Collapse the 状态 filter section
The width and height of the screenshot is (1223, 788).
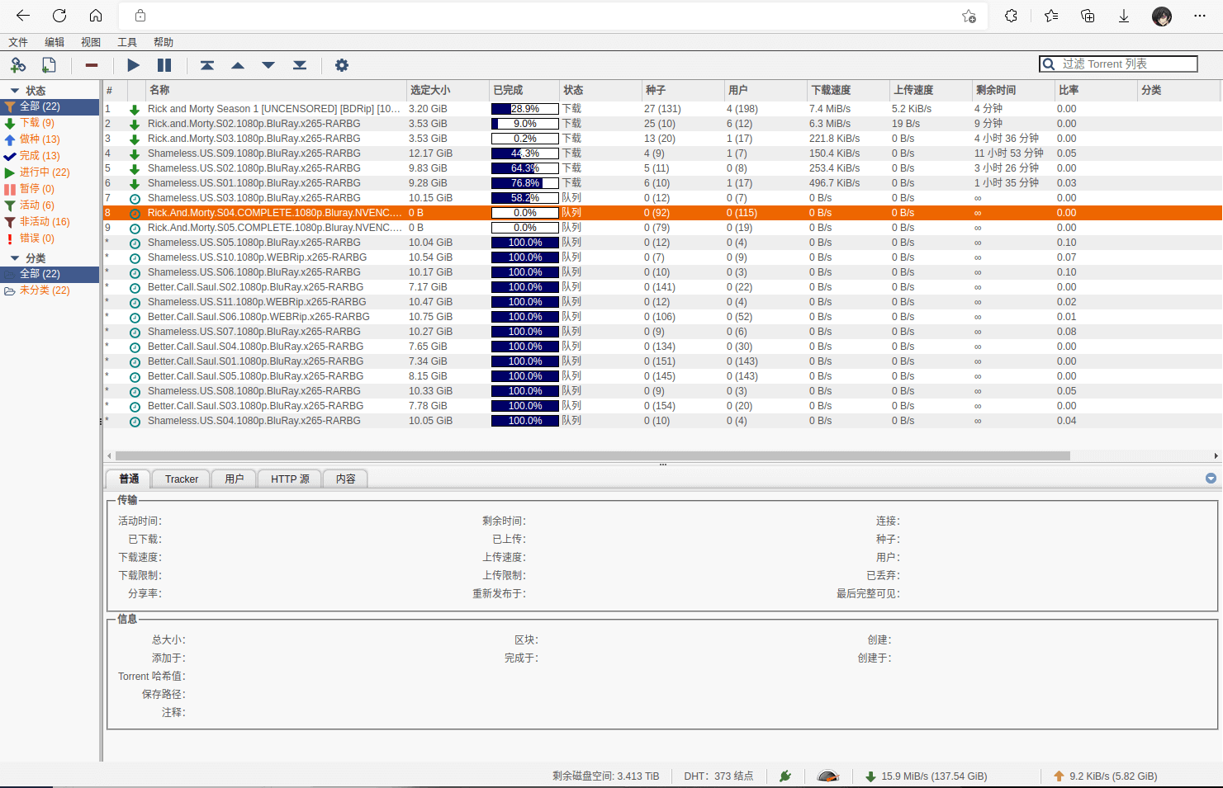14,91
